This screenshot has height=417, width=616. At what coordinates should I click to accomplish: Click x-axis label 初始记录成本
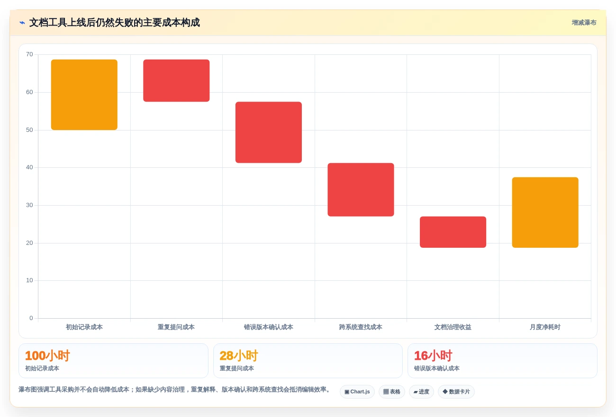(84, 327)
